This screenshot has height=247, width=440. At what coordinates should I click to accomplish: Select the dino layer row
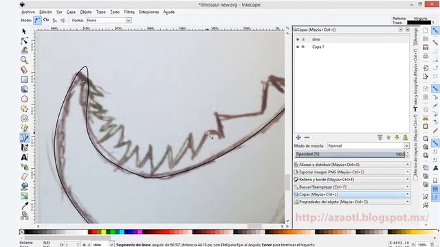pos(351,40)
